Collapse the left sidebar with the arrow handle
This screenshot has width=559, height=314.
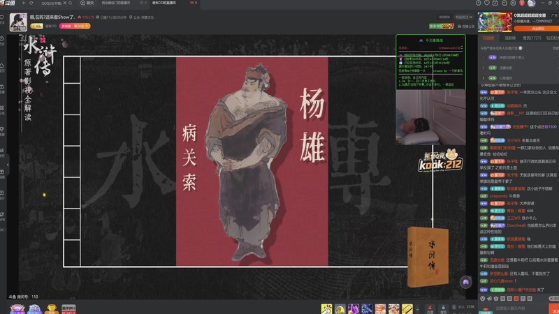coord(8,165)
